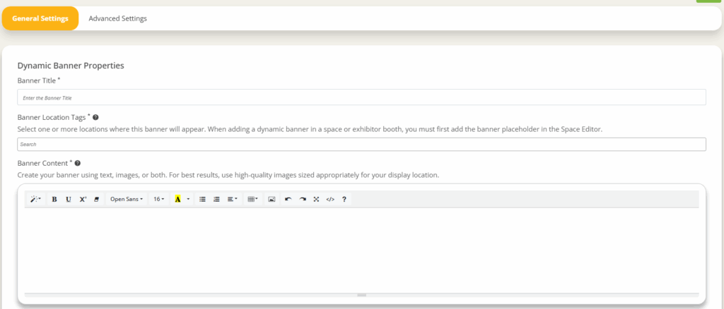Viewport: 724px width, 309px height.
Task: Click the eraser clear formatting icon
Action: (x=97, y=200)
